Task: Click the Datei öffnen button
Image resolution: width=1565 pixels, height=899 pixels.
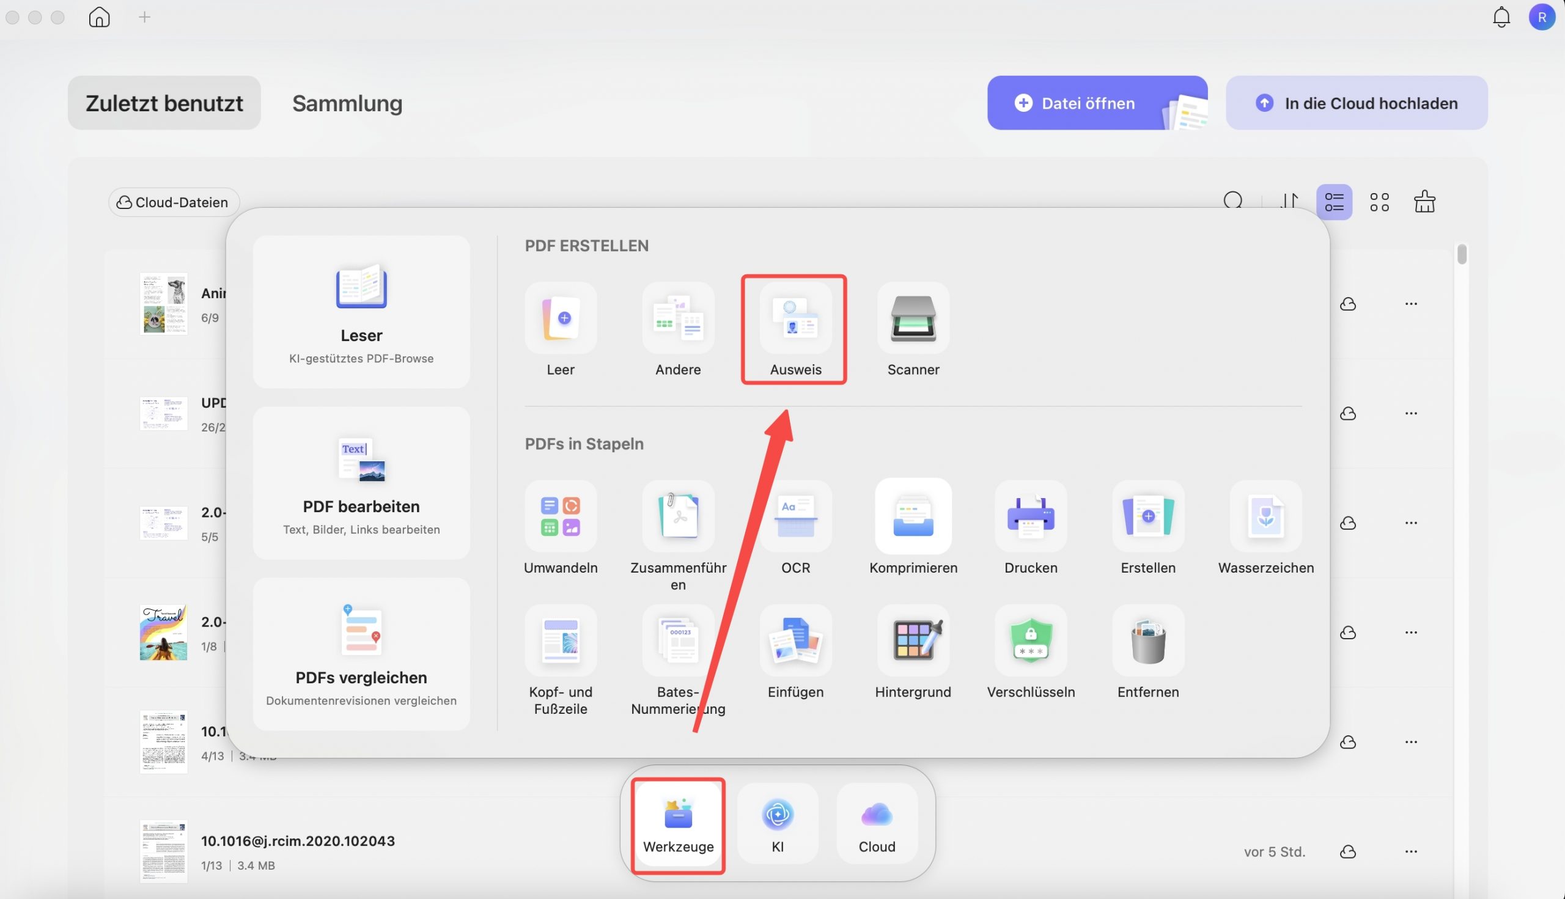Action: [1097, 103]
